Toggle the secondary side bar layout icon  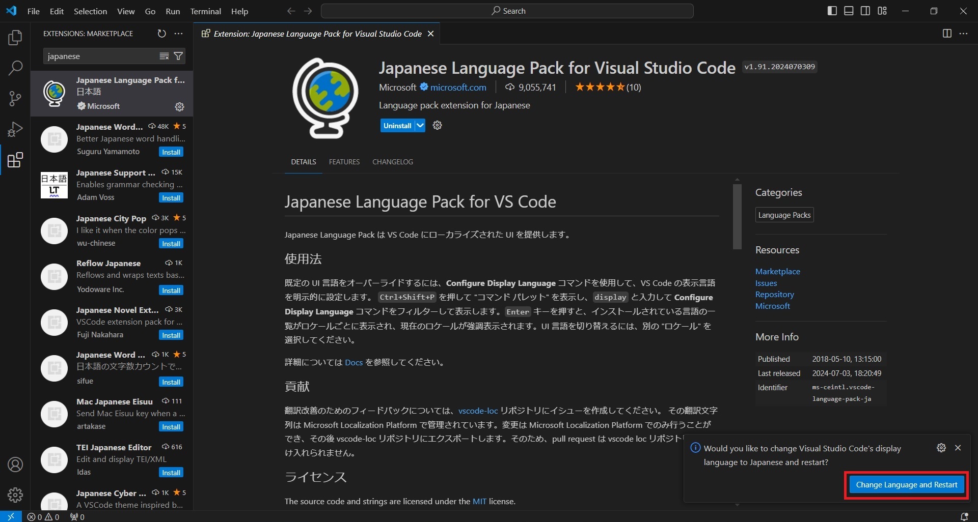pos(865,11)
